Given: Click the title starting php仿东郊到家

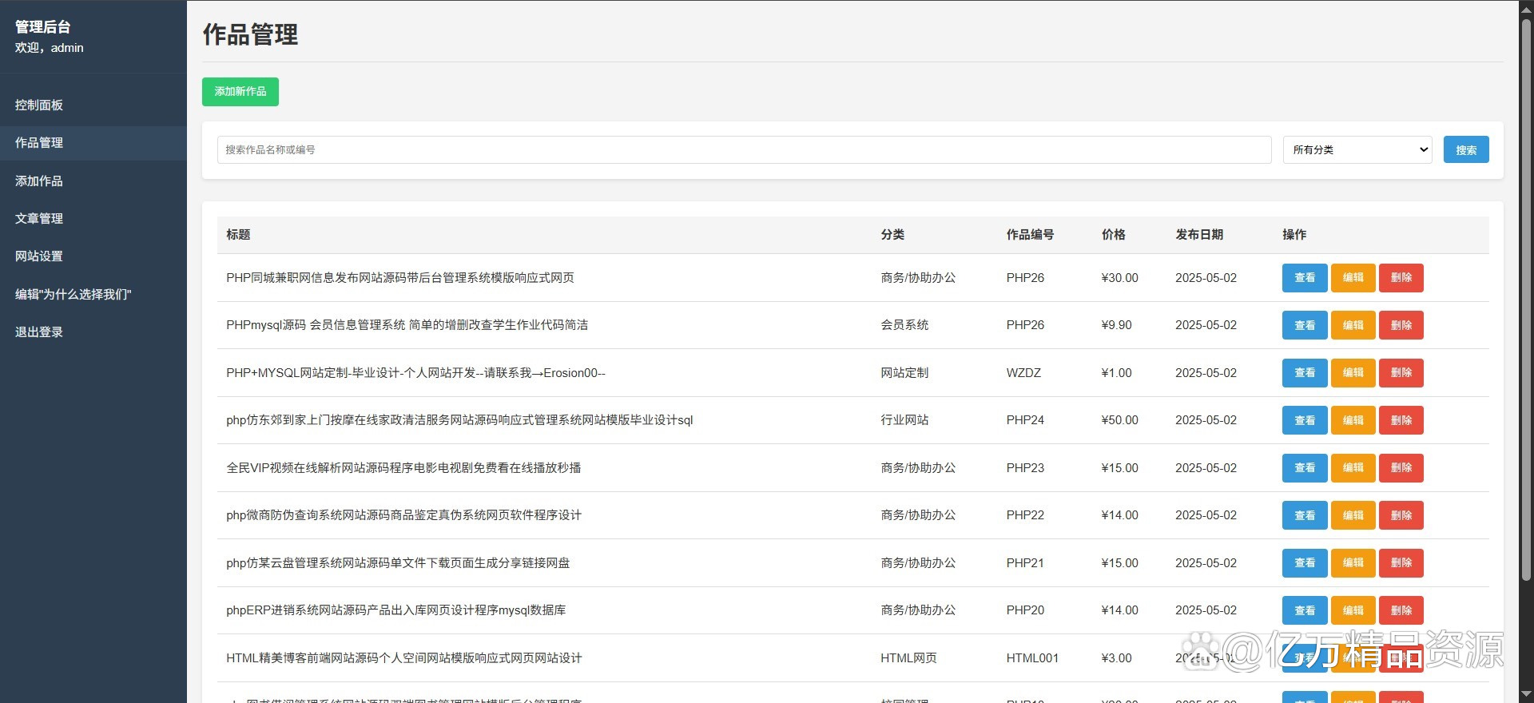Looking at the screenshot, I should point(459,420).
